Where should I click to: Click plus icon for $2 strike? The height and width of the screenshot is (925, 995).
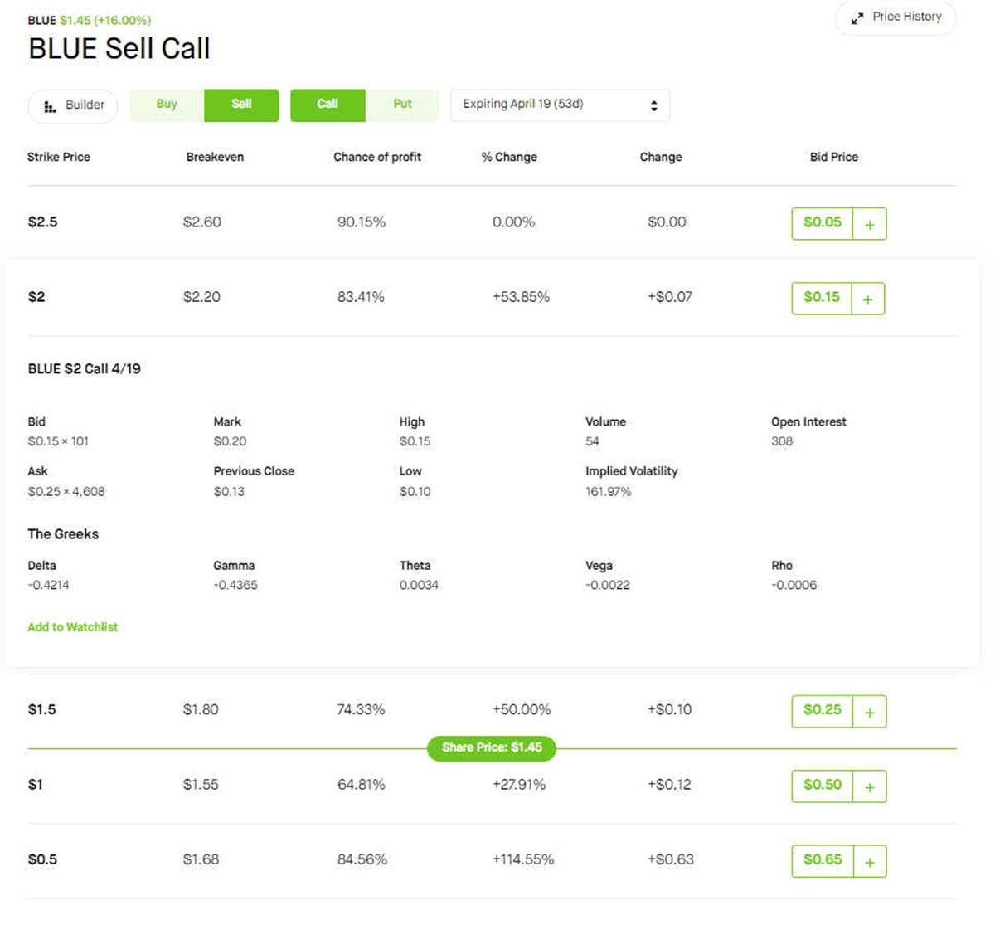867,299
